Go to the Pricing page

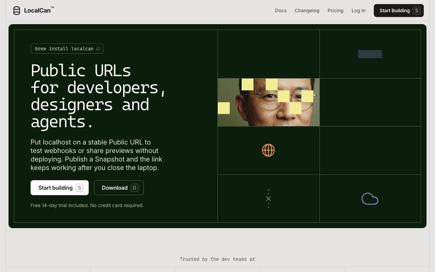[335, 11]
